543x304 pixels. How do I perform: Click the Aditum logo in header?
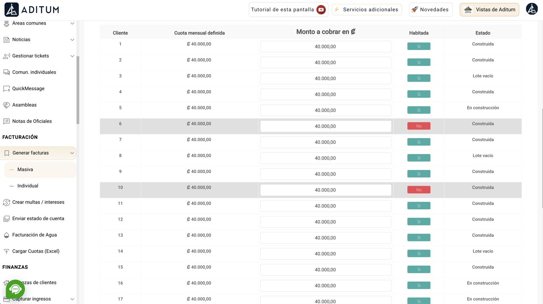32,10
